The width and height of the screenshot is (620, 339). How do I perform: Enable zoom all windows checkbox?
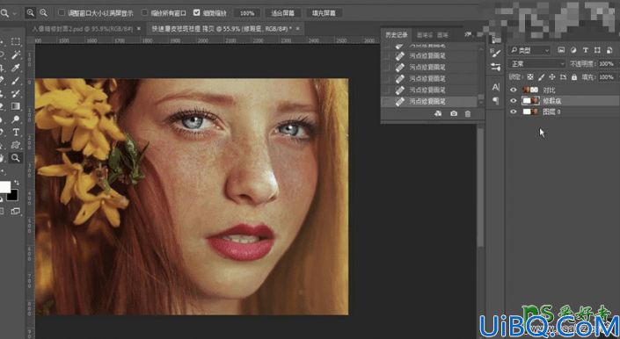144,12
